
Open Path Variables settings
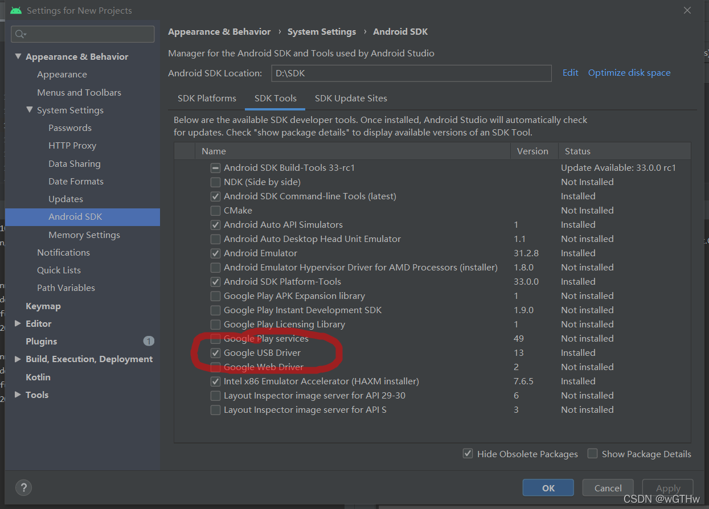click(66, 288)
